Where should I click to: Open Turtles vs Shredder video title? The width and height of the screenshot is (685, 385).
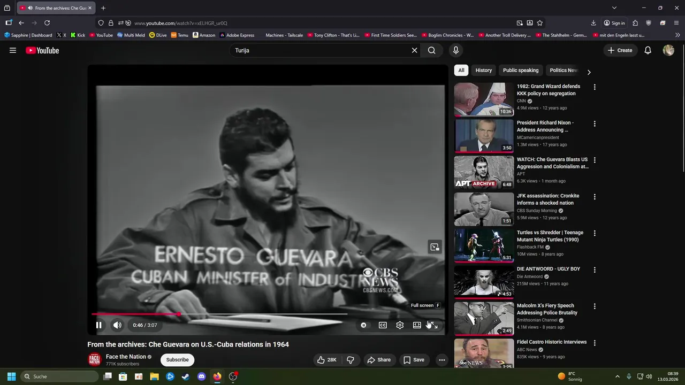550,236
